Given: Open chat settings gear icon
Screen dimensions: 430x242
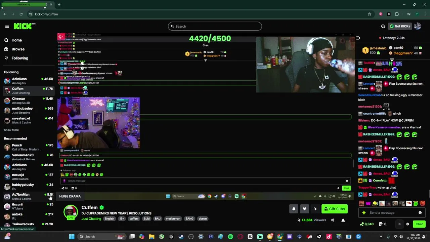Looking at the screenshot, I should (x=407, y=224).
